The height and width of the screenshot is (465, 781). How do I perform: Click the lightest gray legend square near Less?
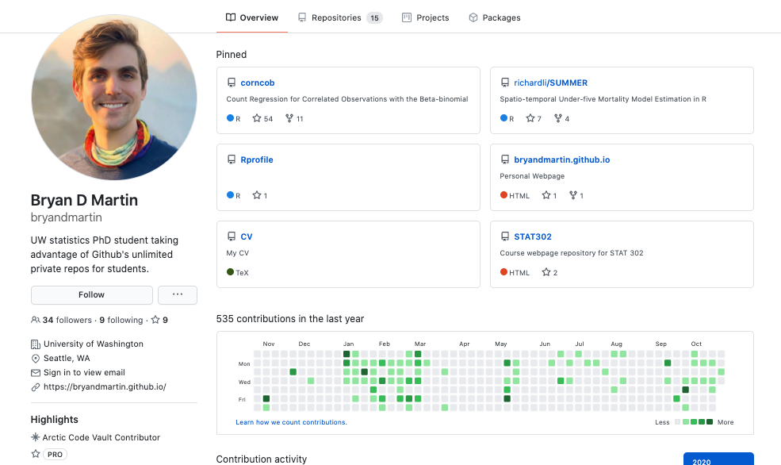coord(677,422)
